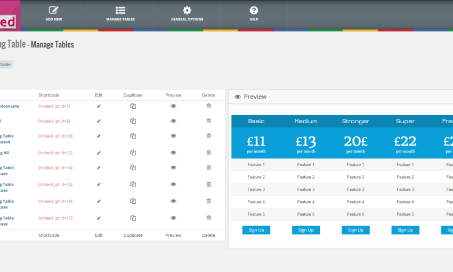The height and width of the screenshot is (272, 453).
Task: Open the Add New menu item
Action: coord(53,14)
